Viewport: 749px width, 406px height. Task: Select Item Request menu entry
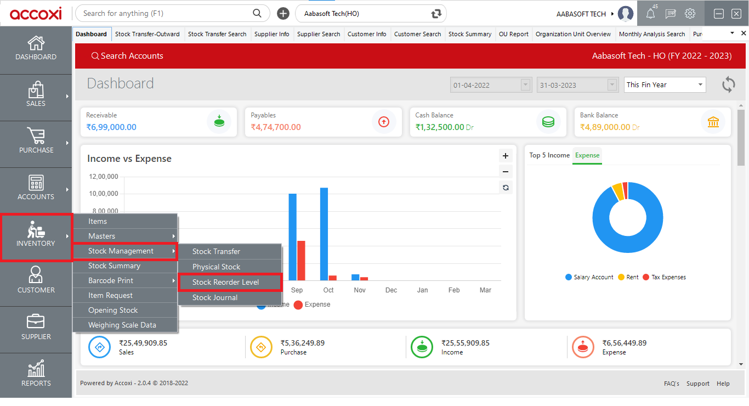click(125, 295)
